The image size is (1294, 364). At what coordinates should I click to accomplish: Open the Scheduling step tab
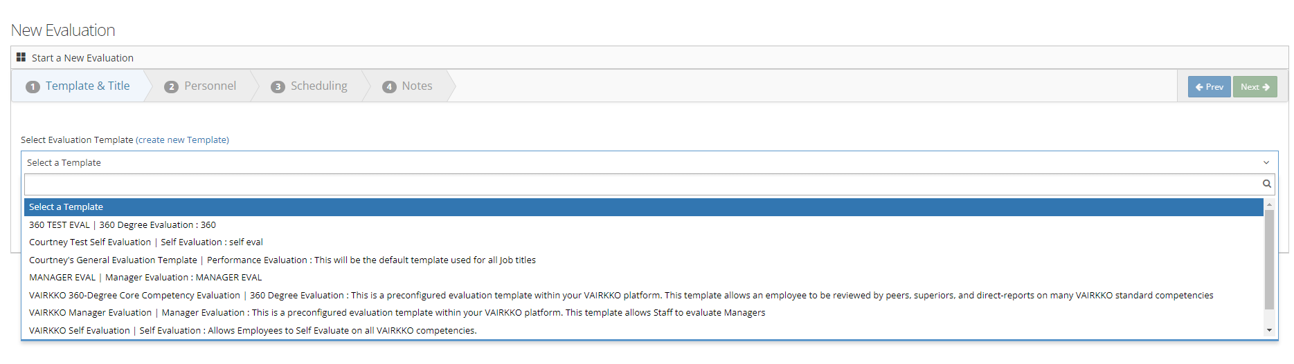tap(318, 86)
